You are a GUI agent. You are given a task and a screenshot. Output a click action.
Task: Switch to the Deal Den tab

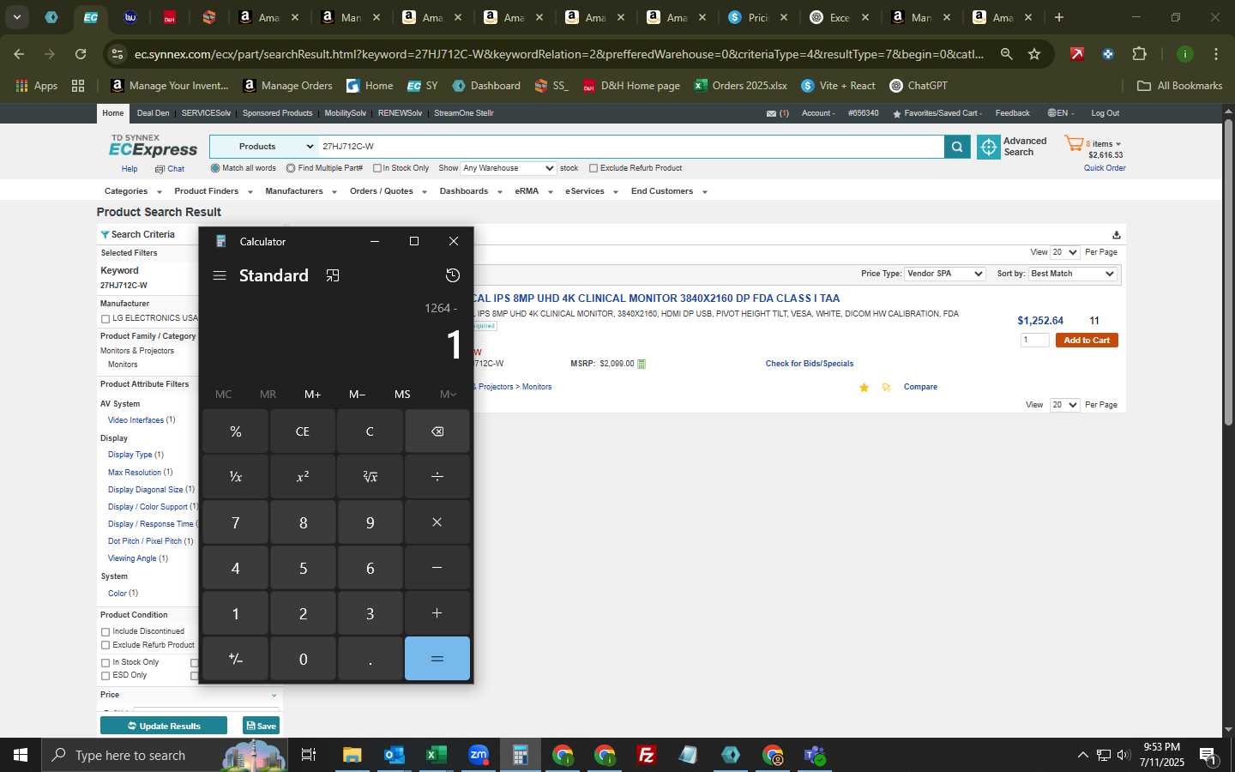tap(153, 113)
